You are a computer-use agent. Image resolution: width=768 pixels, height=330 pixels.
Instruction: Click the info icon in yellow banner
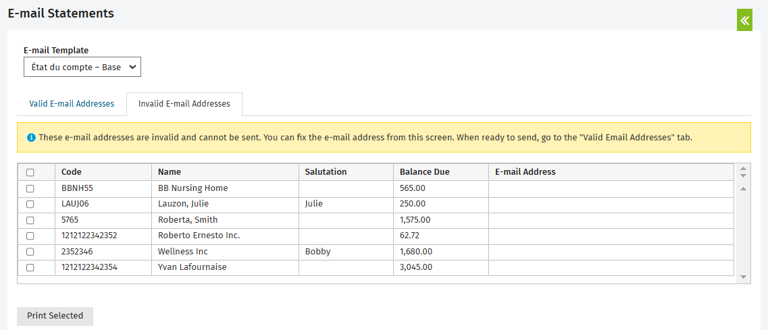[x=31, y=138]
